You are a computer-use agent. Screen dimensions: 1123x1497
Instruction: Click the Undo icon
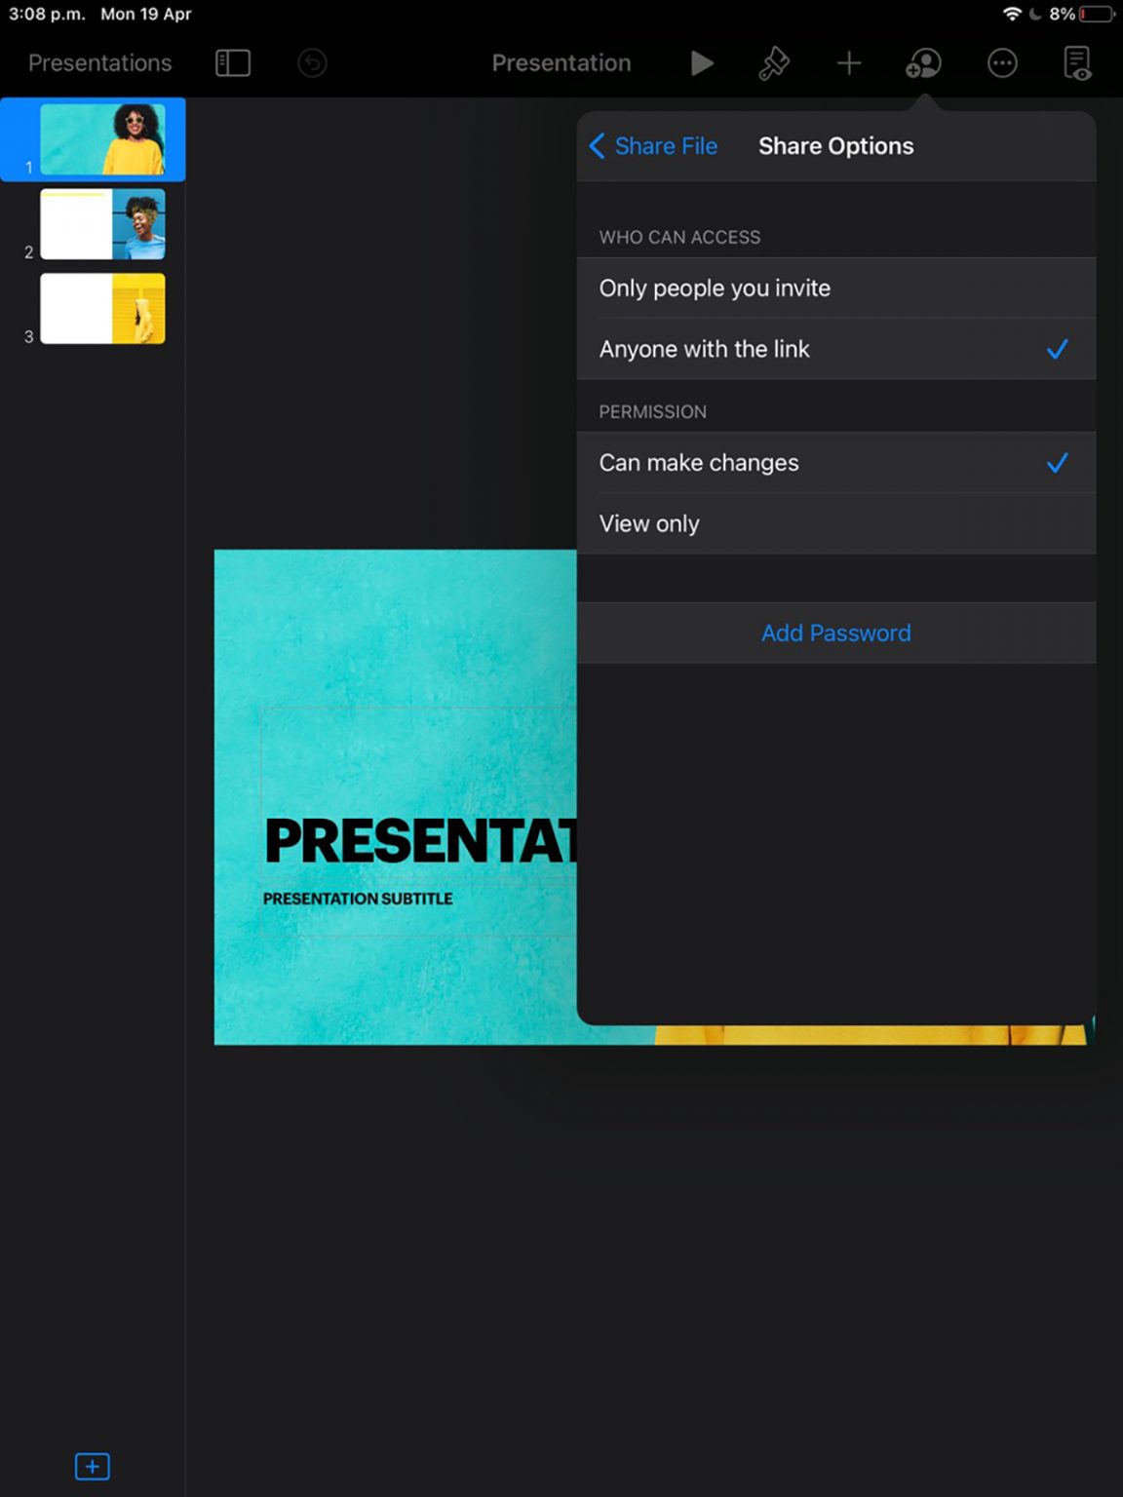pos(311,63)
